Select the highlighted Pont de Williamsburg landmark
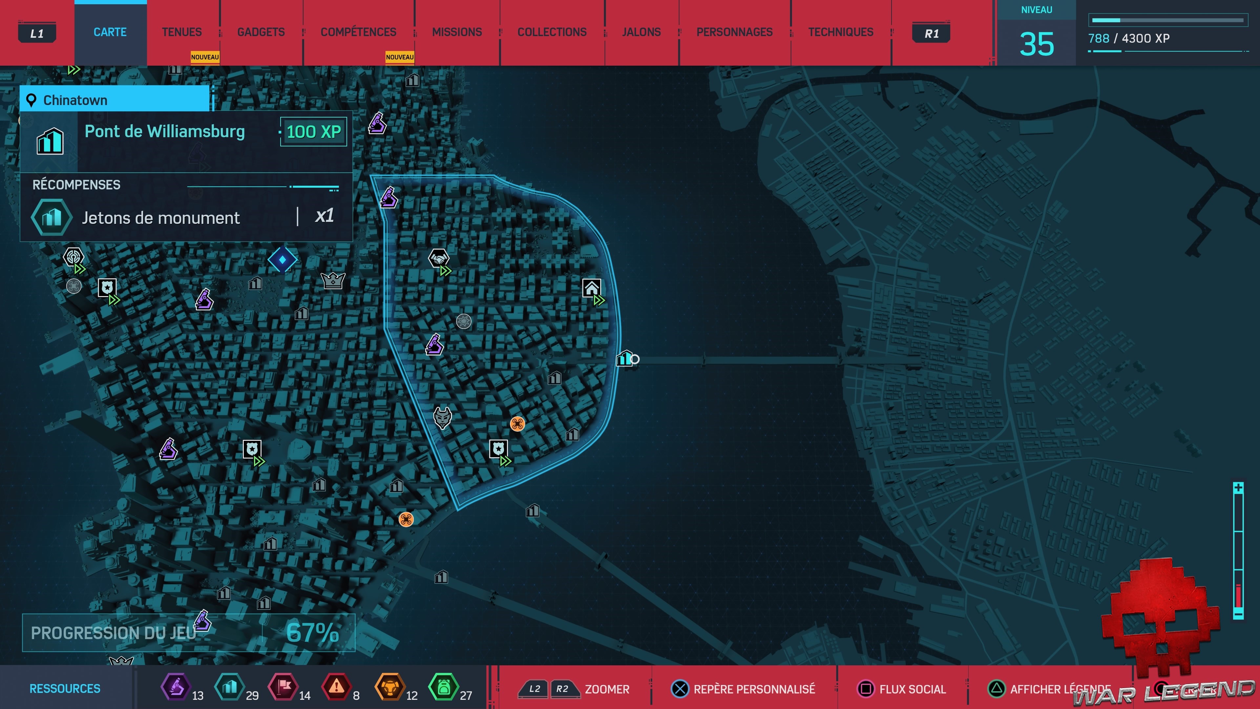Viewport: 1260px width, 709px height. (x=625, y=359)
